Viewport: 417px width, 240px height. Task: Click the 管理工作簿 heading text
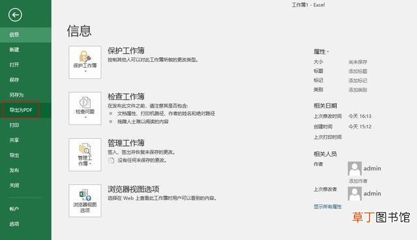[x=126, y=143]
